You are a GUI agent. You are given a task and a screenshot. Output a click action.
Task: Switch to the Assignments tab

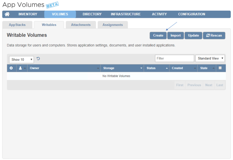tap(113, 25)
